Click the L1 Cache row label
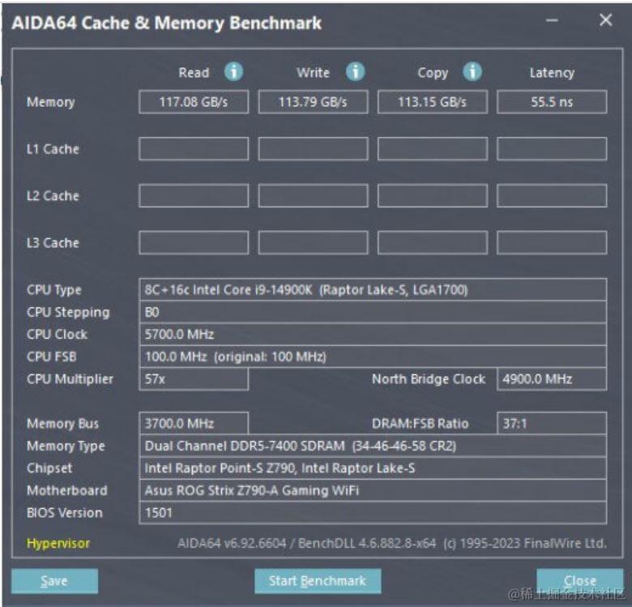Screen dimensions: 632x607 53,149
